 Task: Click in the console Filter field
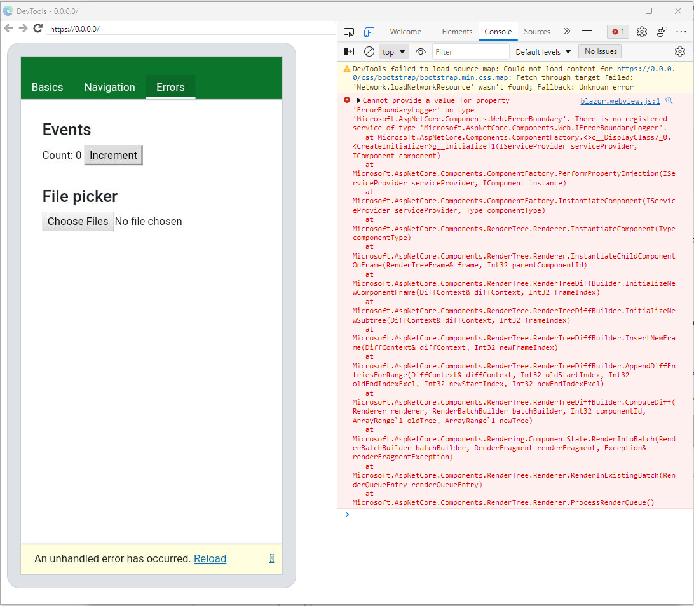tap(470, 51)
